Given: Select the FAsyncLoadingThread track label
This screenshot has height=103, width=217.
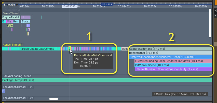Looking at the screenshot, I should (x=17, y=76).
